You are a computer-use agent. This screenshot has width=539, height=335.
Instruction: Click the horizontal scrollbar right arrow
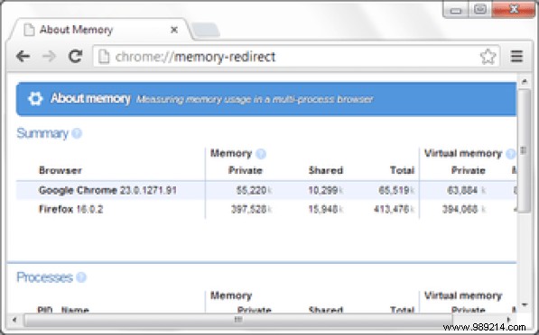coord(509,320)
